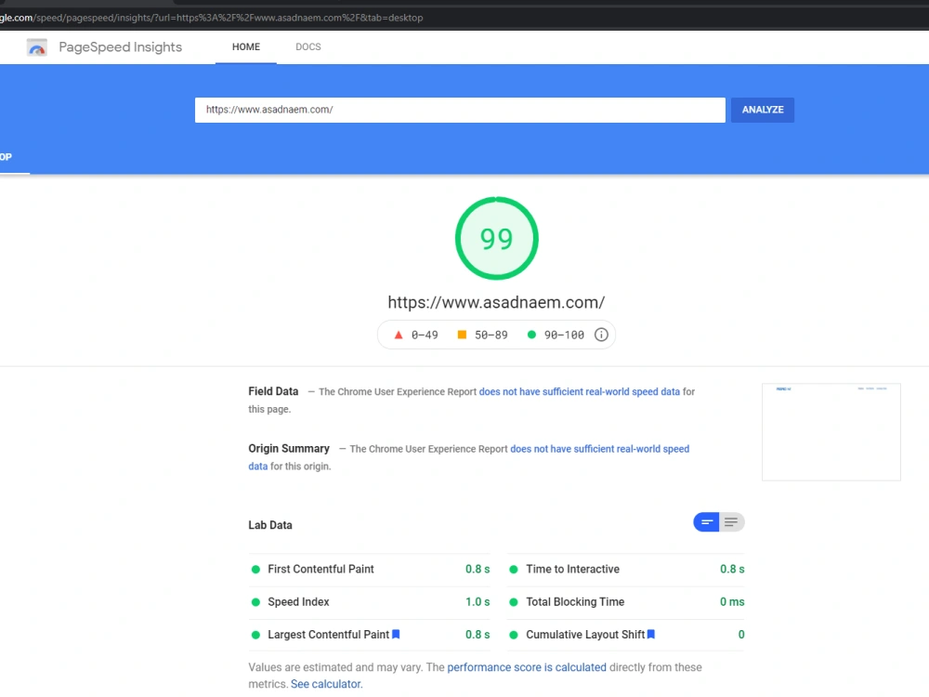Screen dimensions: 929x697
Task: Click the Origin Summary heading
Action: 289,449
